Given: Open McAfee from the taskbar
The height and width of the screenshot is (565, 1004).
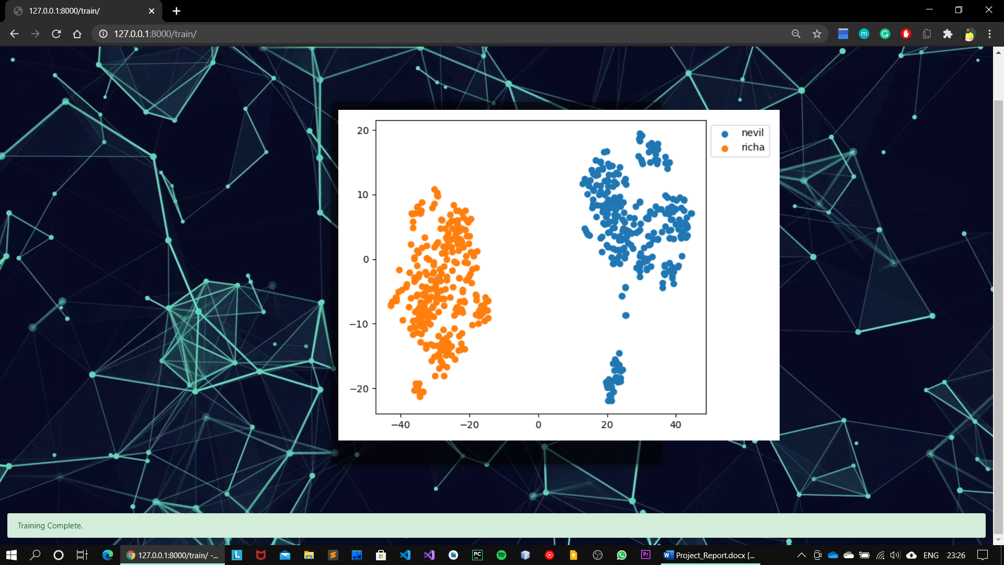Looking at the screenshot, I should tap(261, 555).
